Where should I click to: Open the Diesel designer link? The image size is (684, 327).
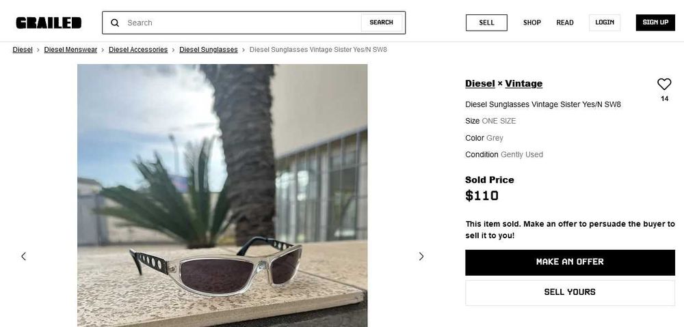click(480, 83)
